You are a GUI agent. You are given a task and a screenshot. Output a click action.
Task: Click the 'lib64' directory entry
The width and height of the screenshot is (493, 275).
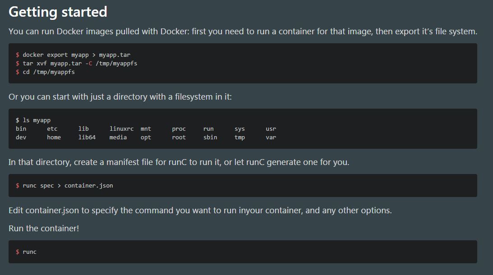[87, 137]
